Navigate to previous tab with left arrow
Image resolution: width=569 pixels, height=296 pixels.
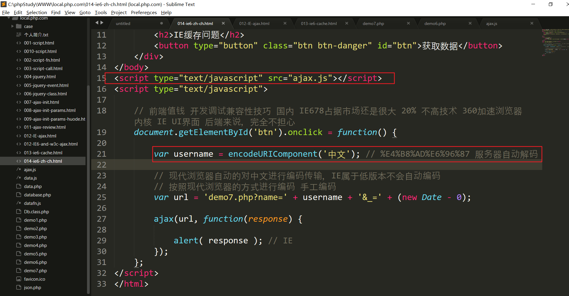(97, 23)
